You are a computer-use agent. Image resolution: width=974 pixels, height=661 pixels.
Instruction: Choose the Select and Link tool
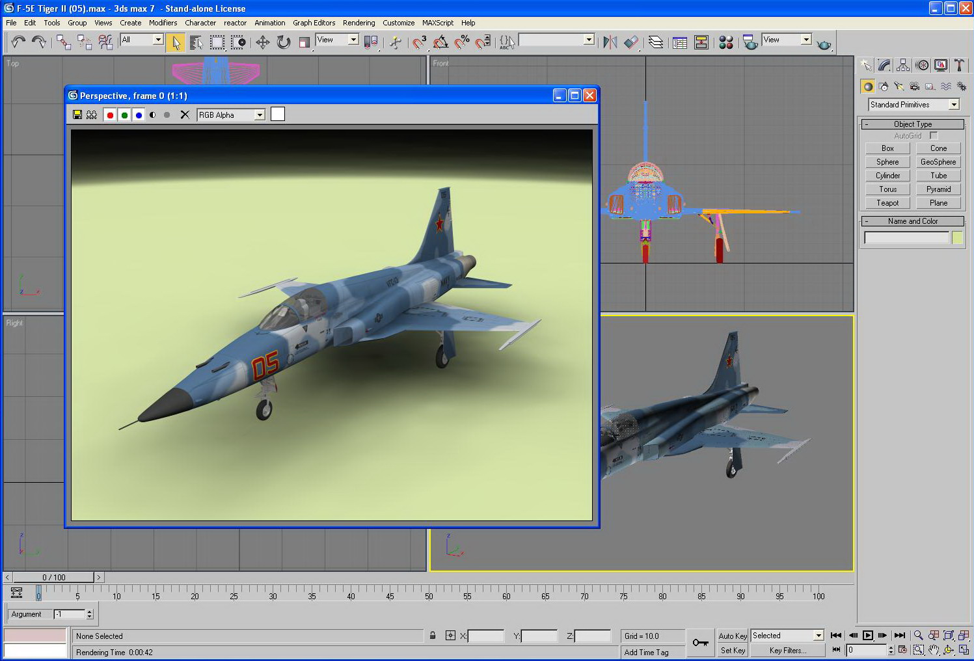click(64, 42)
